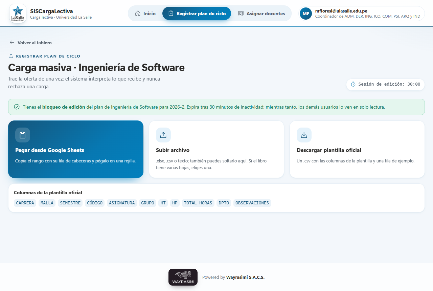Open the Registrar plan de ciclo tab
433x291 pixels.
pos(197,14)
